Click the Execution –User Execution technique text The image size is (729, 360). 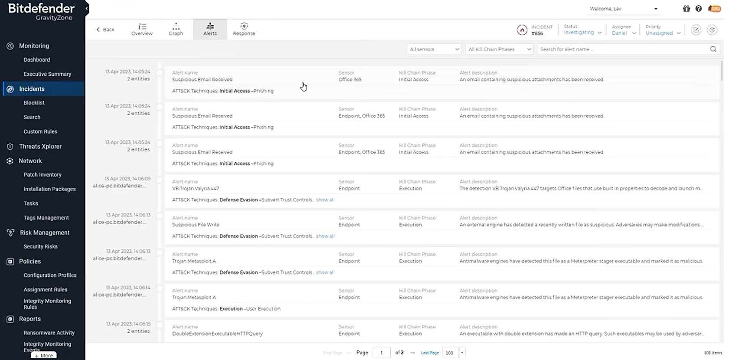point(250,309)
